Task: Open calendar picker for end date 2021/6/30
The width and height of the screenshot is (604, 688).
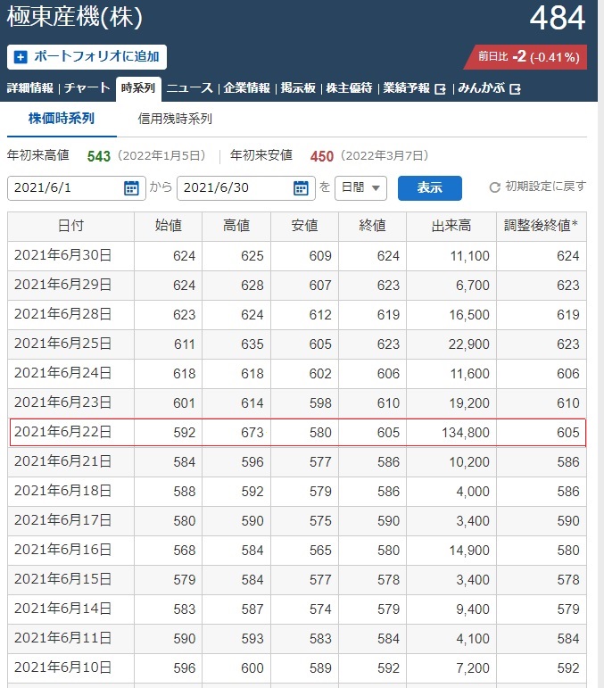Action: tap(301, 188)
